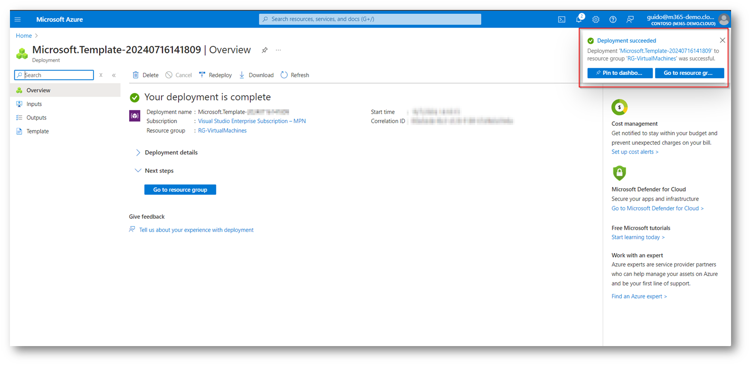
Task: Clear the sidebar search with the X icon
Action: tap(101, 75)
